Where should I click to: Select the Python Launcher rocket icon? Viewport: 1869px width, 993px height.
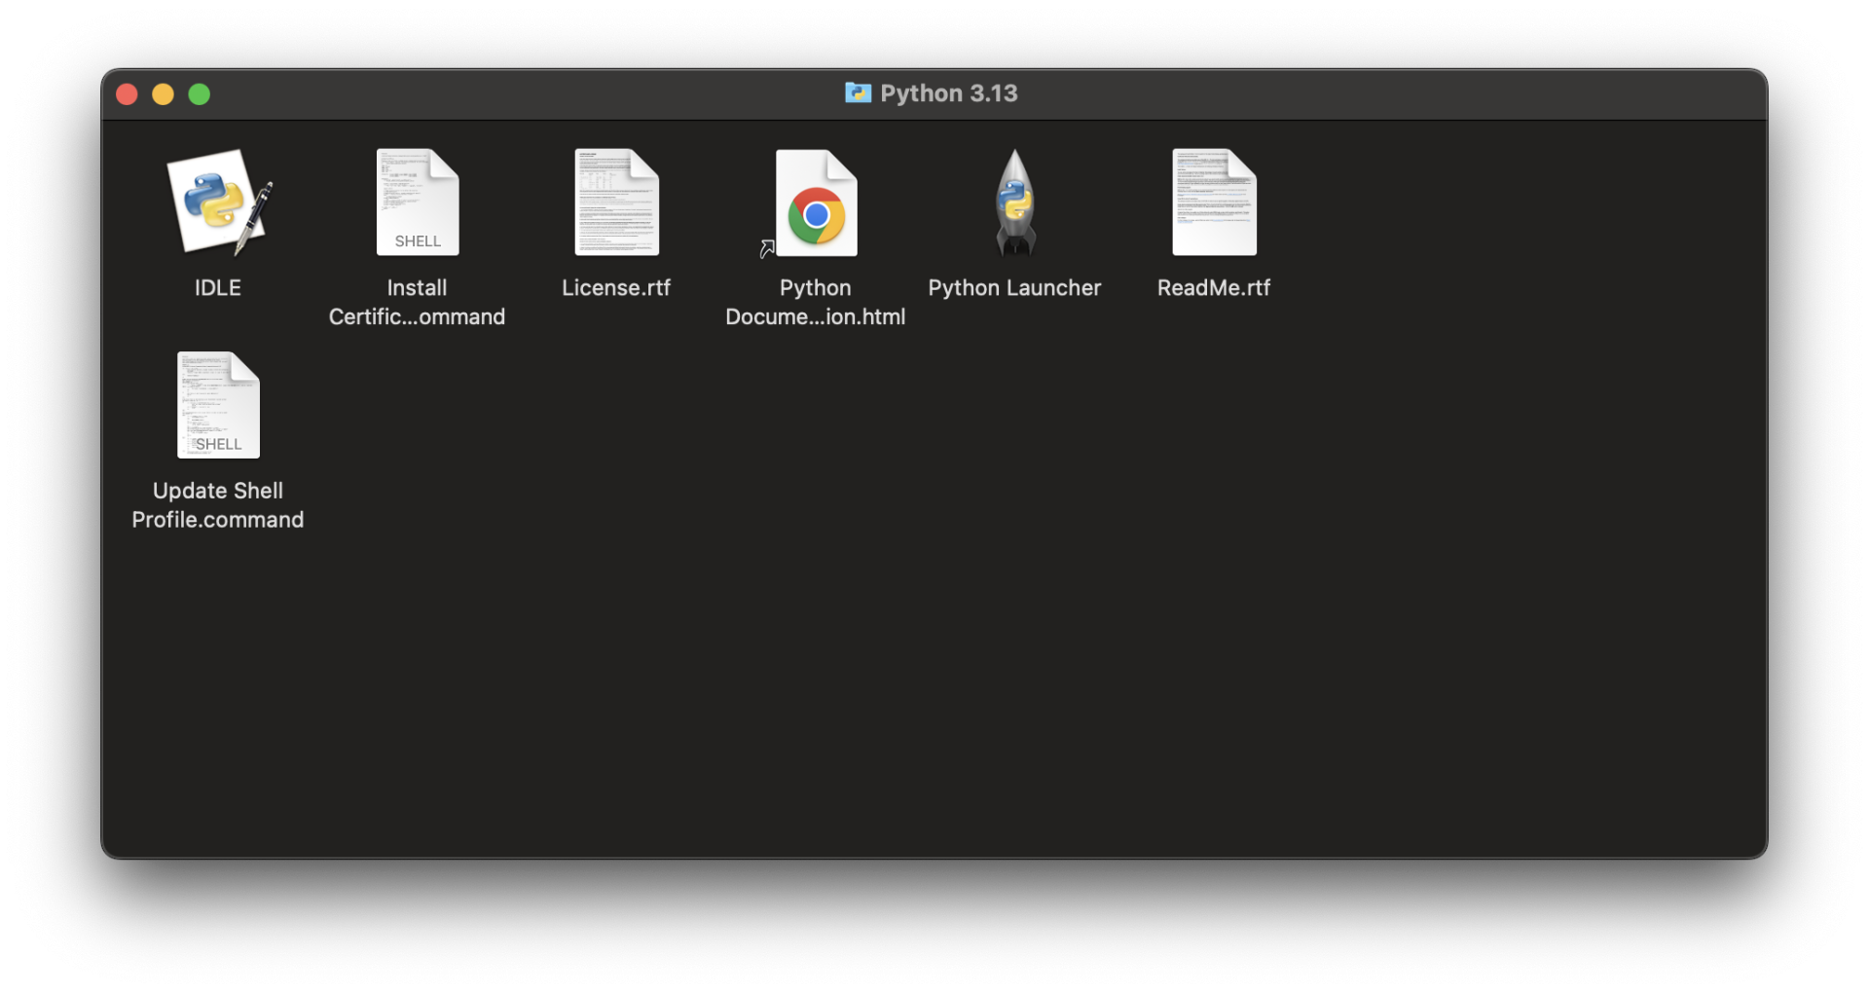point(1014,202)
